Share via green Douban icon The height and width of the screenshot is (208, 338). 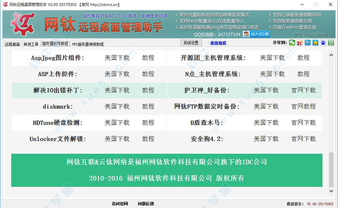[331, 43]
